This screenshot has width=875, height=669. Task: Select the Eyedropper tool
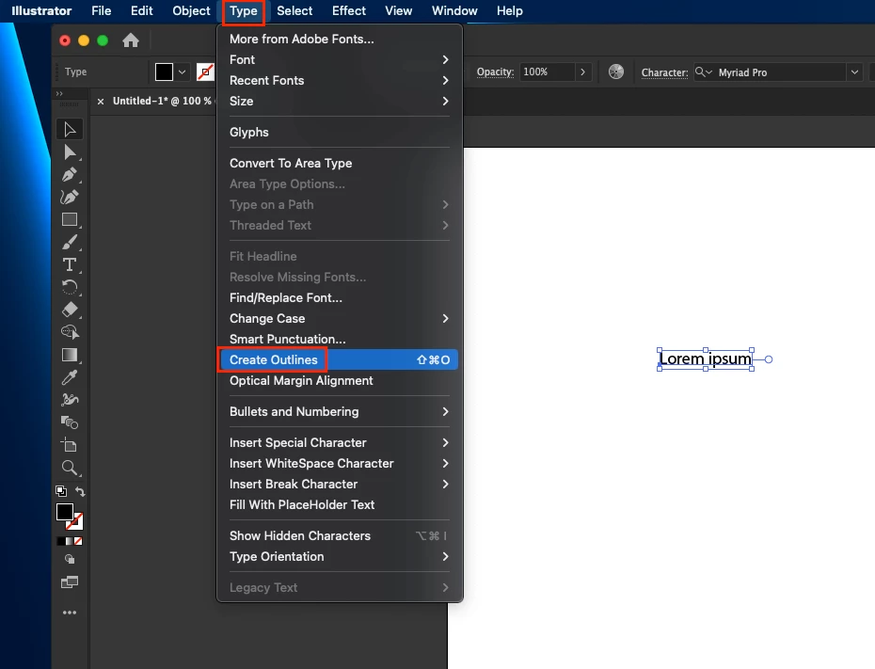click(x=70, y=377)
